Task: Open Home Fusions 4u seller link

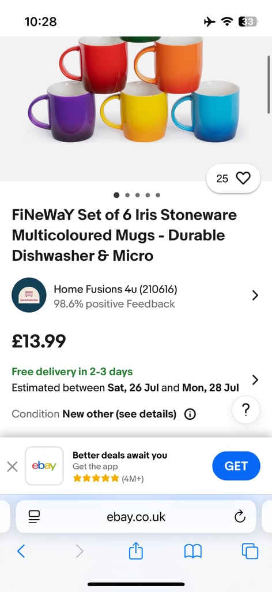Action: pos(115,290)
